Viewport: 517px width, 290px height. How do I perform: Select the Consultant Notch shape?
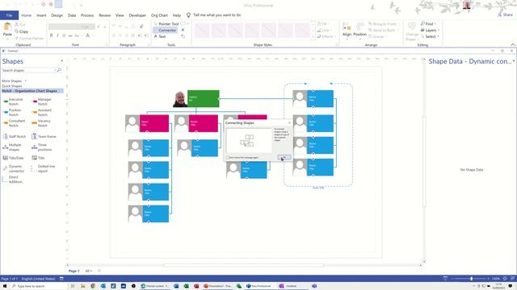14,123
